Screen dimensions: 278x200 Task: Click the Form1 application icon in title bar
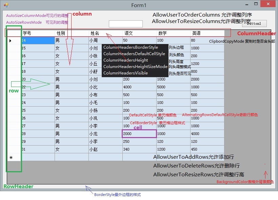pyautogui.click(x=6, y=5)
